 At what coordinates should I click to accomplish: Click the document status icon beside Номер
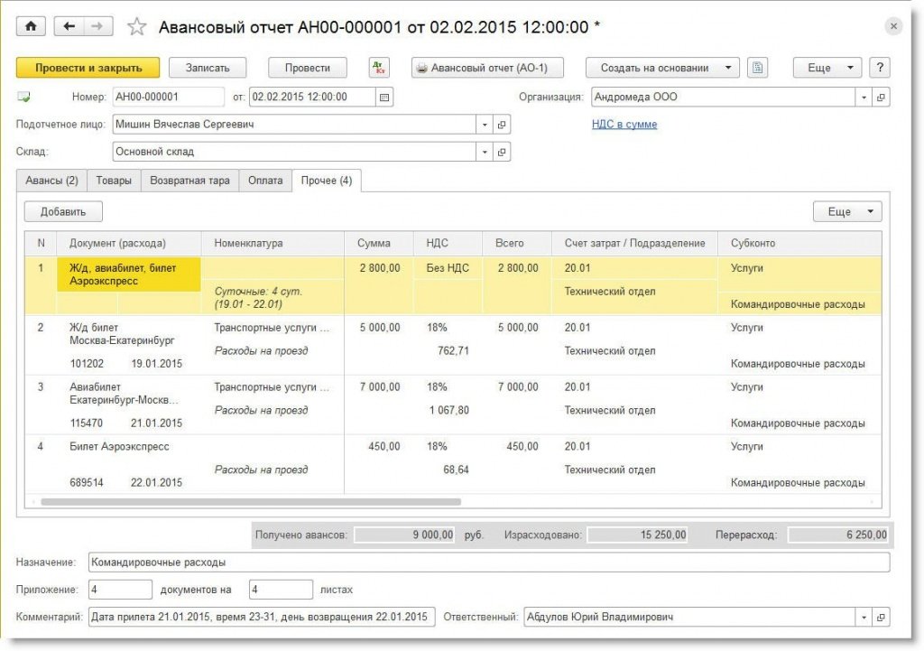point(23,98)
